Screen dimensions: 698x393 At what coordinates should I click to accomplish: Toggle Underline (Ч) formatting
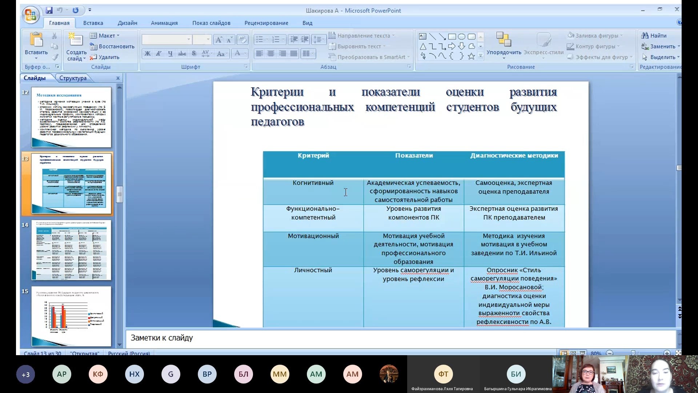pos(170,53)
